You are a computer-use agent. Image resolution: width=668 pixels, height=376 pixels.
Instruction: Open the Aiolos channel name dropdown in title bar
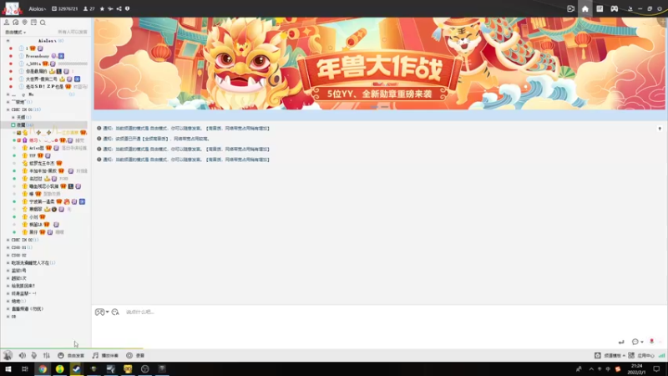click(x=38, y=9)
